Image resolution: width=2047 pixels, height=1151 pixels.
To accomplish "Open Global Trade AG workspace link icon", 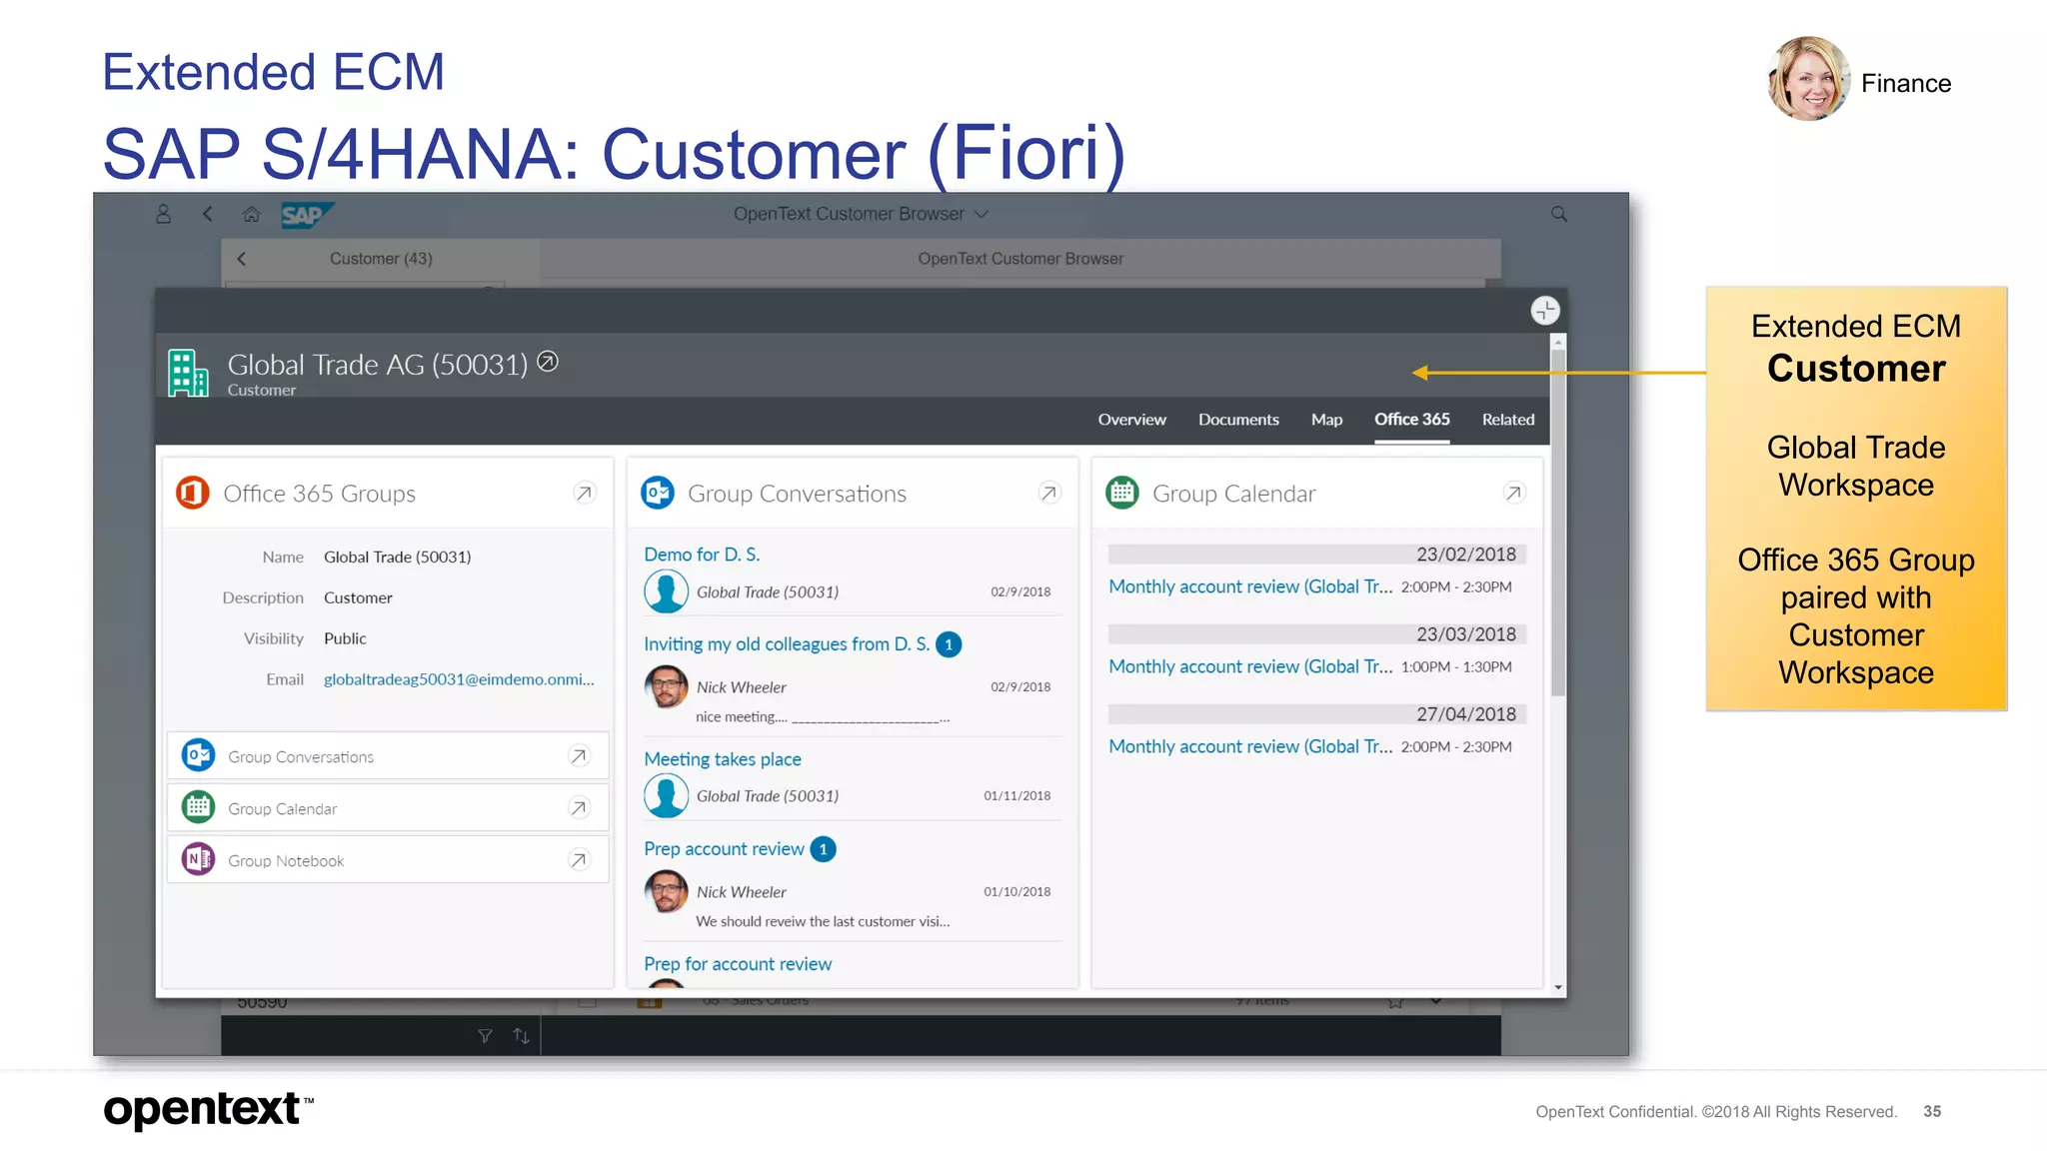I will pos(548,362).
